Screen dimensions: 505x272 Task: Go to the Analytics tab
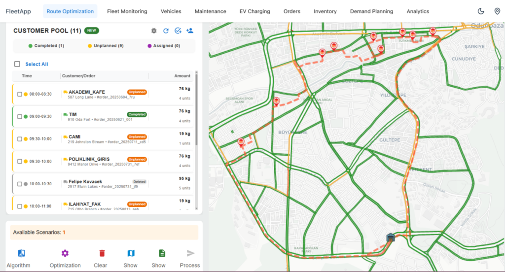click(x=418, y=11)
